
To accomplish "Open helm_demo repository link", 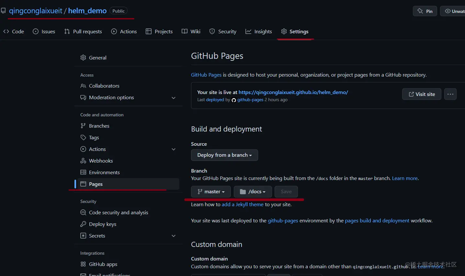I will point(87,11).
